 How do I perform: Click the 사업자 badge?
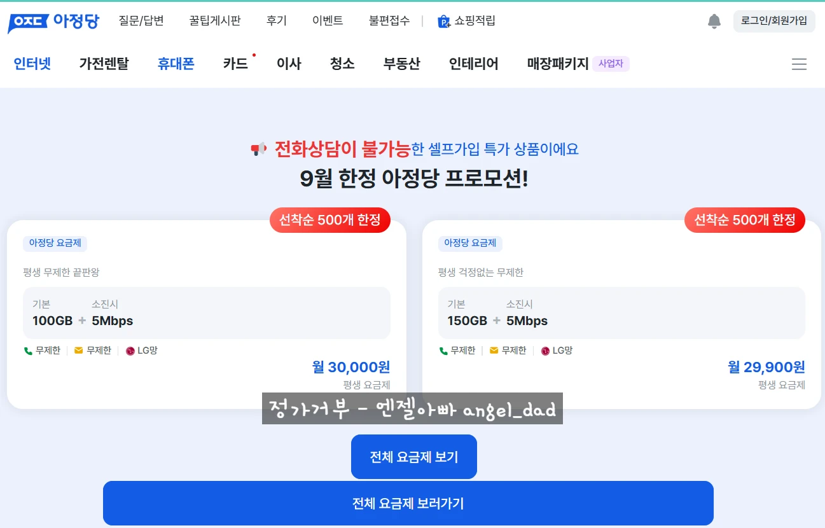611,64
